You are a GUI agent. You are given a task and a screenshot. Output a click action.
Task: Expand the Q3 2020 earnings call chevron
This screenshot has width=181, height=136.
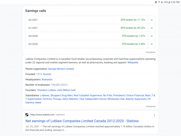151,44
